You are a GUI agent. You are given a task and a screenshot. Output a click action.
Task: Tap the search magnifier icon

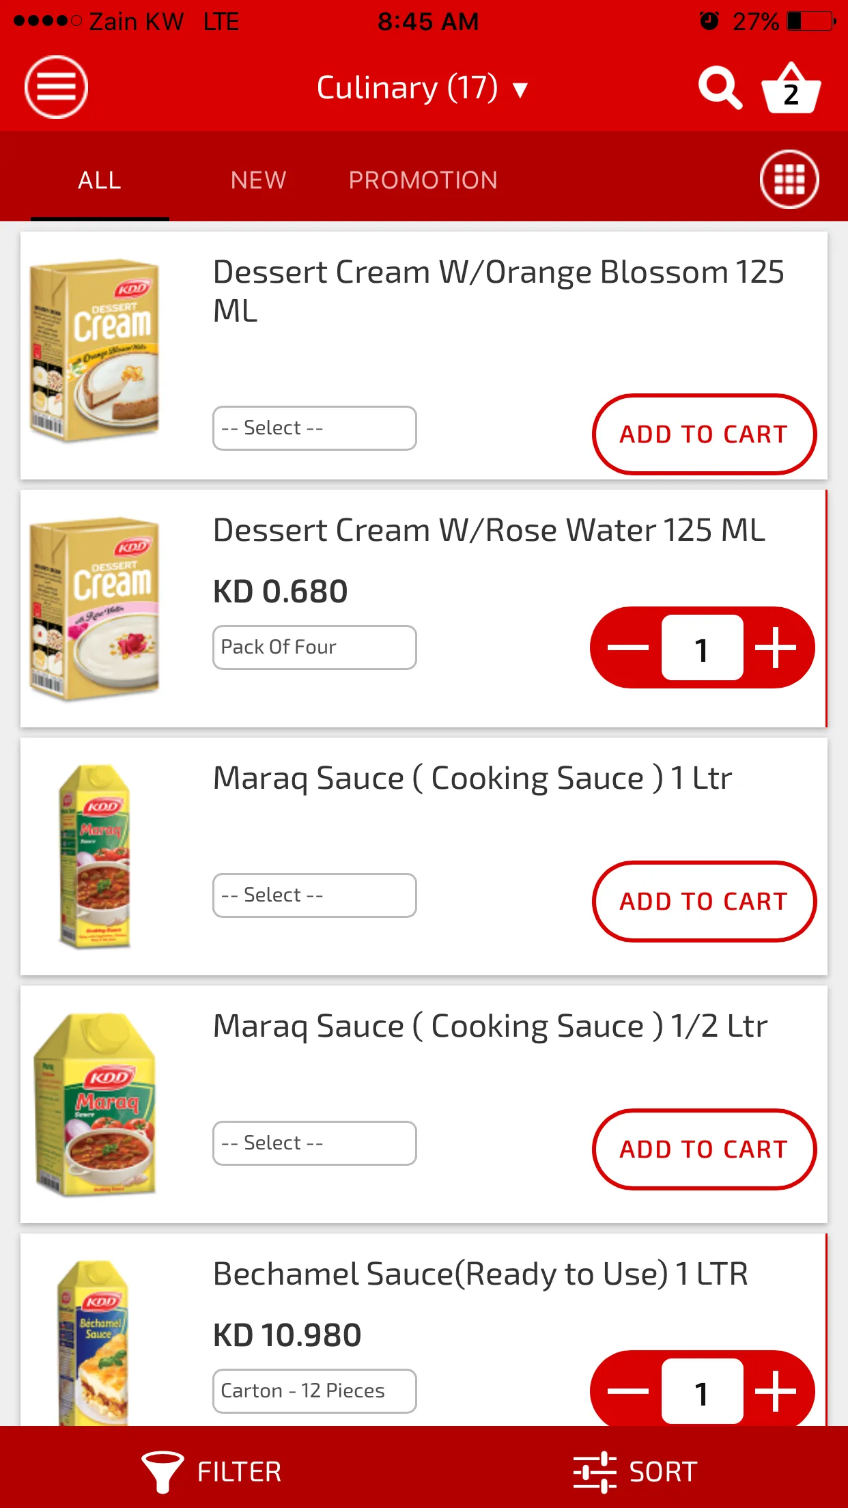(720, 87)
